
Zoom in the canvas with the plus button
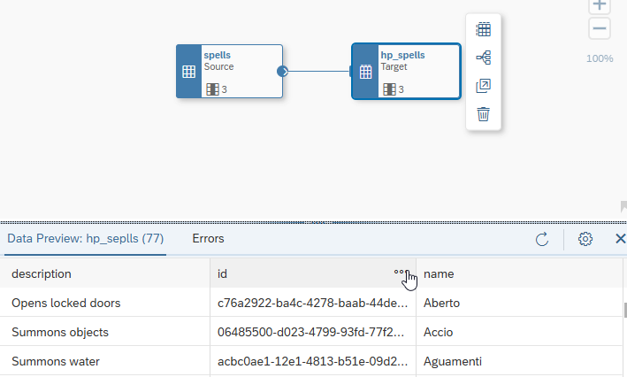tap(600, 4)
